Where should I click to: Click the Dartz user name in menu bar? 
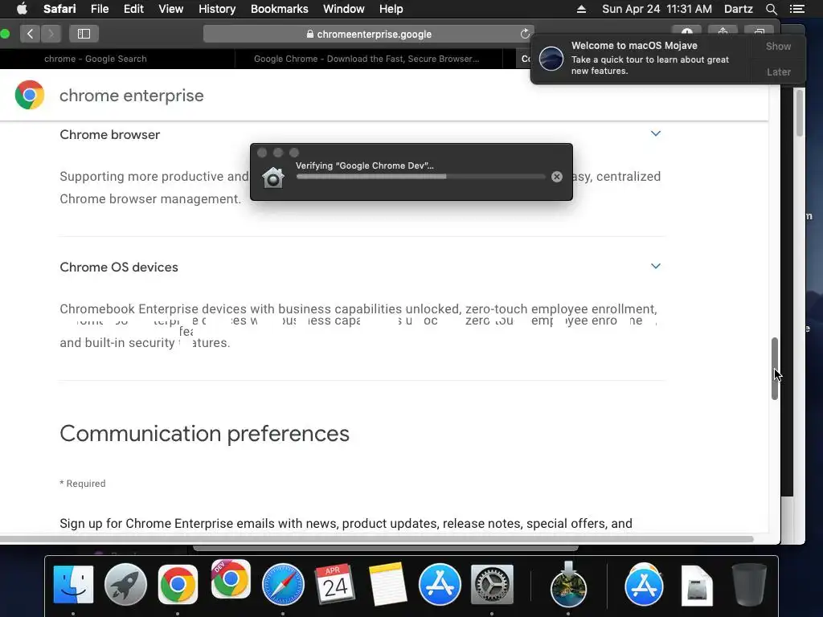pyautogui.click(x=738, y=9)
